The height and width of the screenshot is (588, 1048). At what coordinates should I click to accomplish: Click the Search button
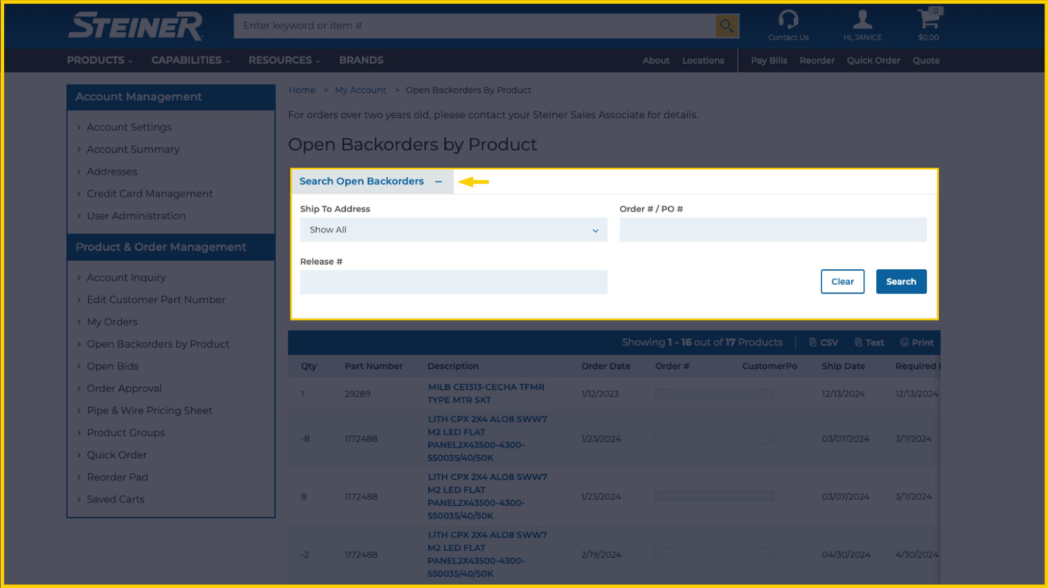tap(901, 282)
